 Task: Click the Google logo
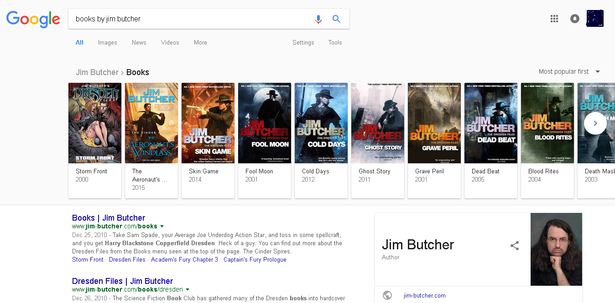[33, 19]
